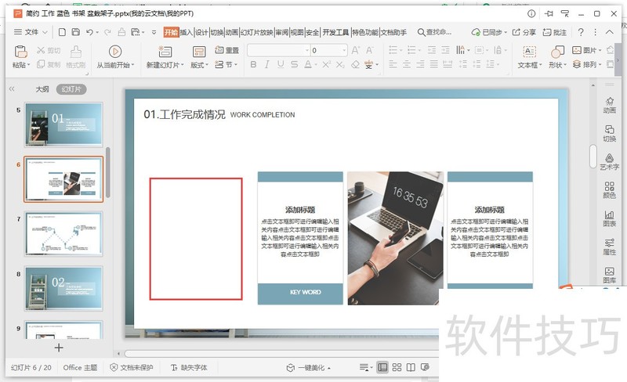Toggle Italic formatting
This screenshot has width=627, height=382.
click(266, 64)
